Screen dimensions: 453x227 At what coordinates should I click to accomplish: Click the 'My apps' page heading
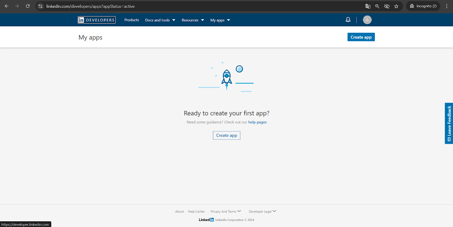[x=91, y=38]
